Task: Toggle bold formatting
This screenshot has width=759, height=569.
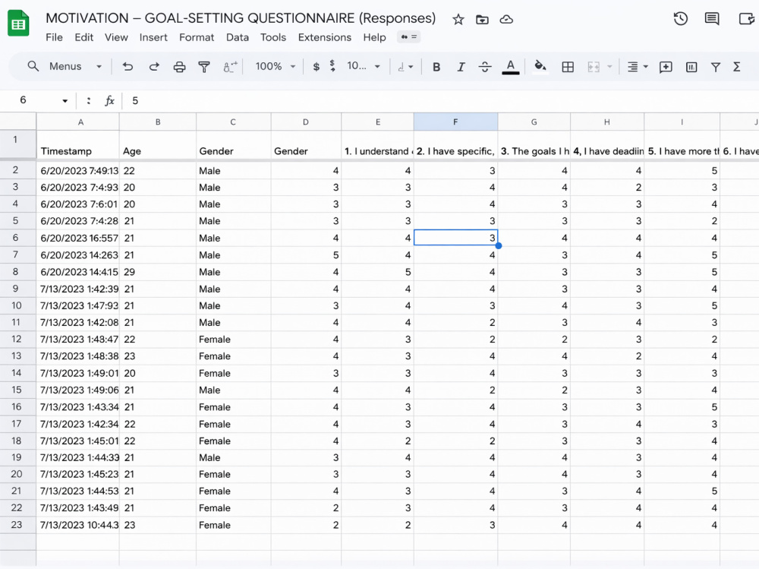Action: [x=436, y=67]
